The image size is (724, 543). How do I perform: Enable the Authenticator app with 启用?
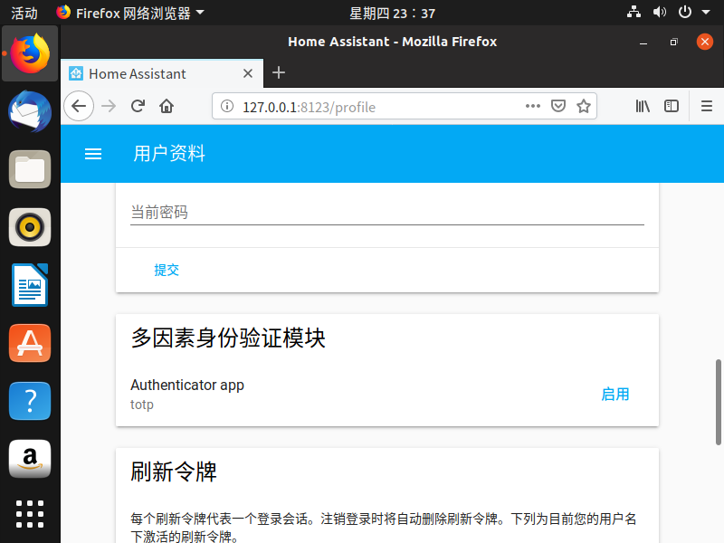pyautogui.click(x=615, y=394)
